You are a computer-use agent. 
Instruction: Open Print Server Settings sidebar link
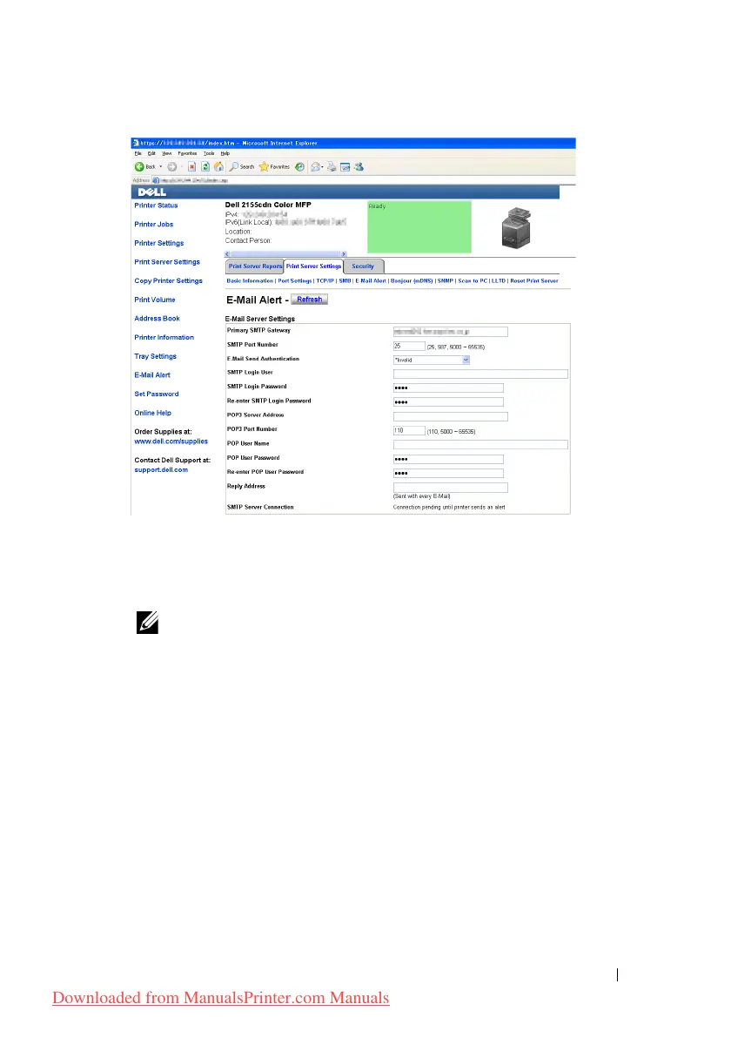point(167,262)
